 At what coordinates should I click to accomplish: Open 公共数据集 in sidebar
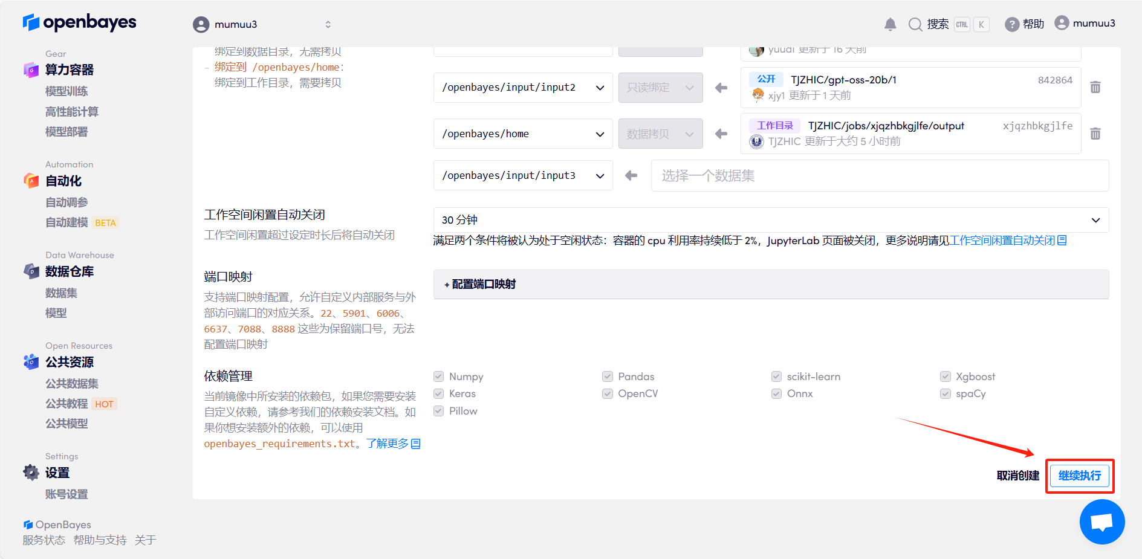(71, 384)
